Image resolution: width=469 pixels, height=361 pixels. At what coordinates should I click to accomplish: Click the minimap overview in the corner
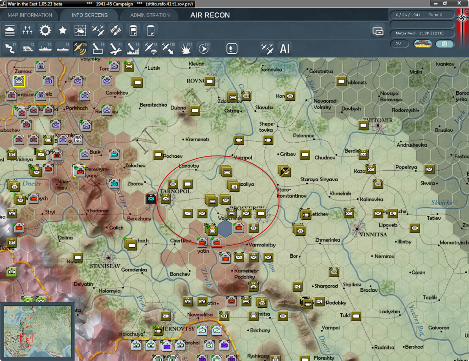click(38, 331)
